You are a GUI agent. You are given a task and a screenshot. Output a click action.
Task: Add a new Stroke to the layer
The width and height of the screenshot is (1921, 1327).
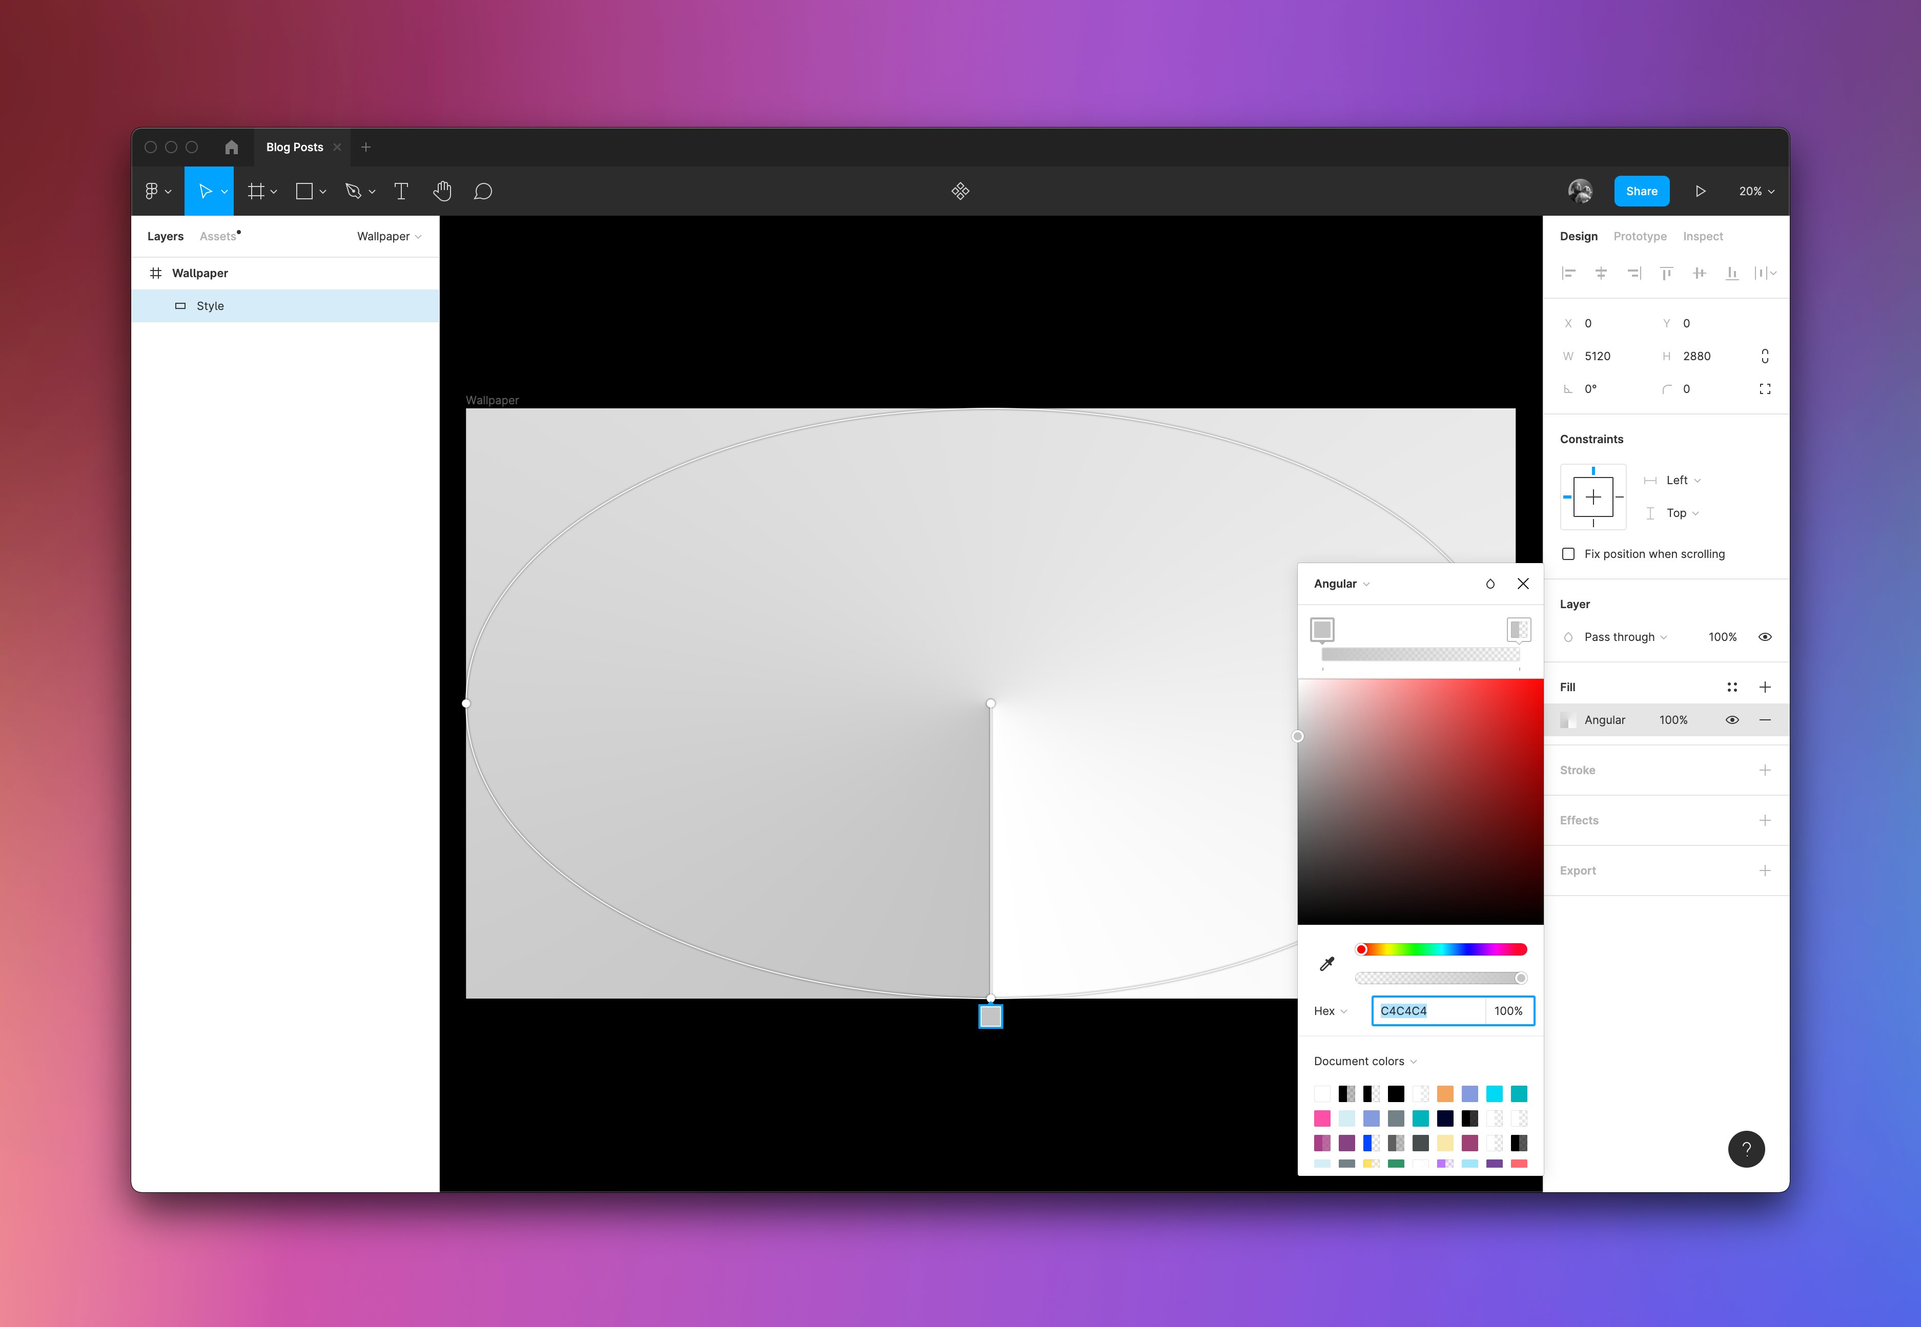[1766, 769]
